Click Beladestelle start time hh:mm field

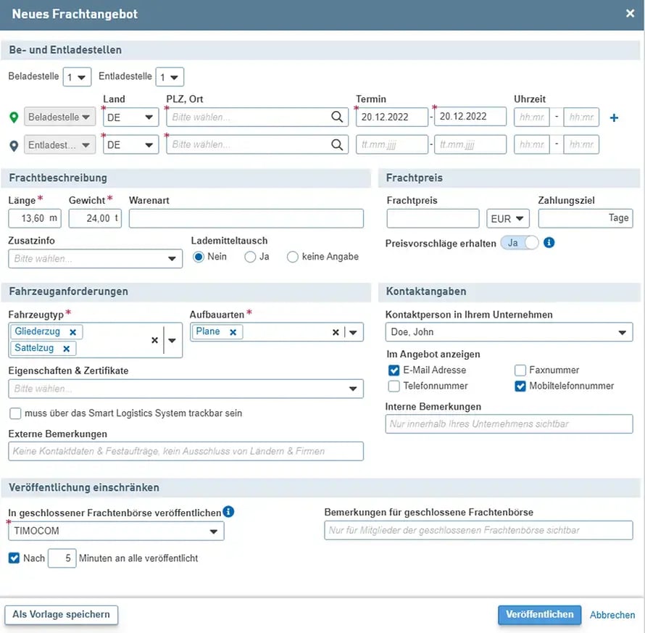click(x=531, y=117)
